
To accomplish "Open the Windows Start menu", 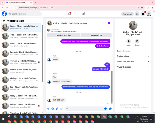I will [x=3, y=119].
